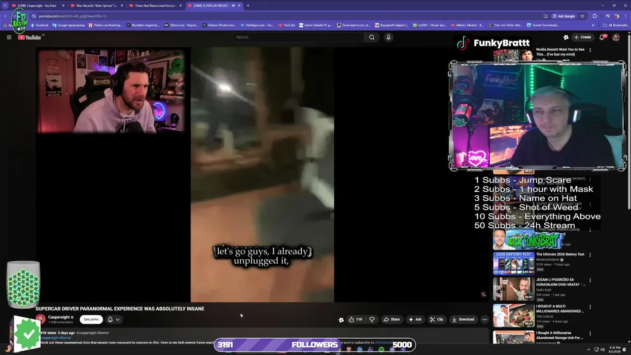Open the browser extensions puzzle icon
The width and height of the screenshot is (631, 355).
[595, 16]
